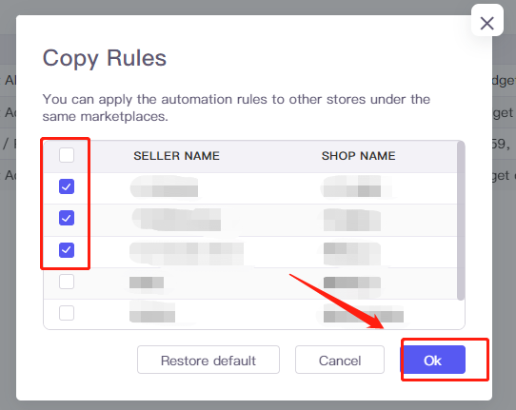Click the SELLER NAME column header
The image size is (516, 410).
[x=176, y=156]
